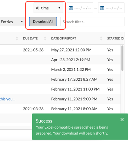Viewport: 132px width, 141px height.
Task: Click the Started On column header
Action: (116, 38)
